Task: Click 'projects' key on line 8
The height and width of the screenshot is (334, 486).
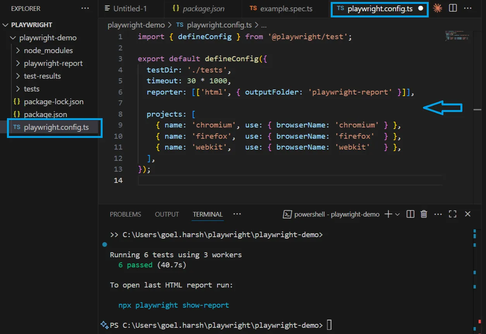Action: (x=164, y=114)
